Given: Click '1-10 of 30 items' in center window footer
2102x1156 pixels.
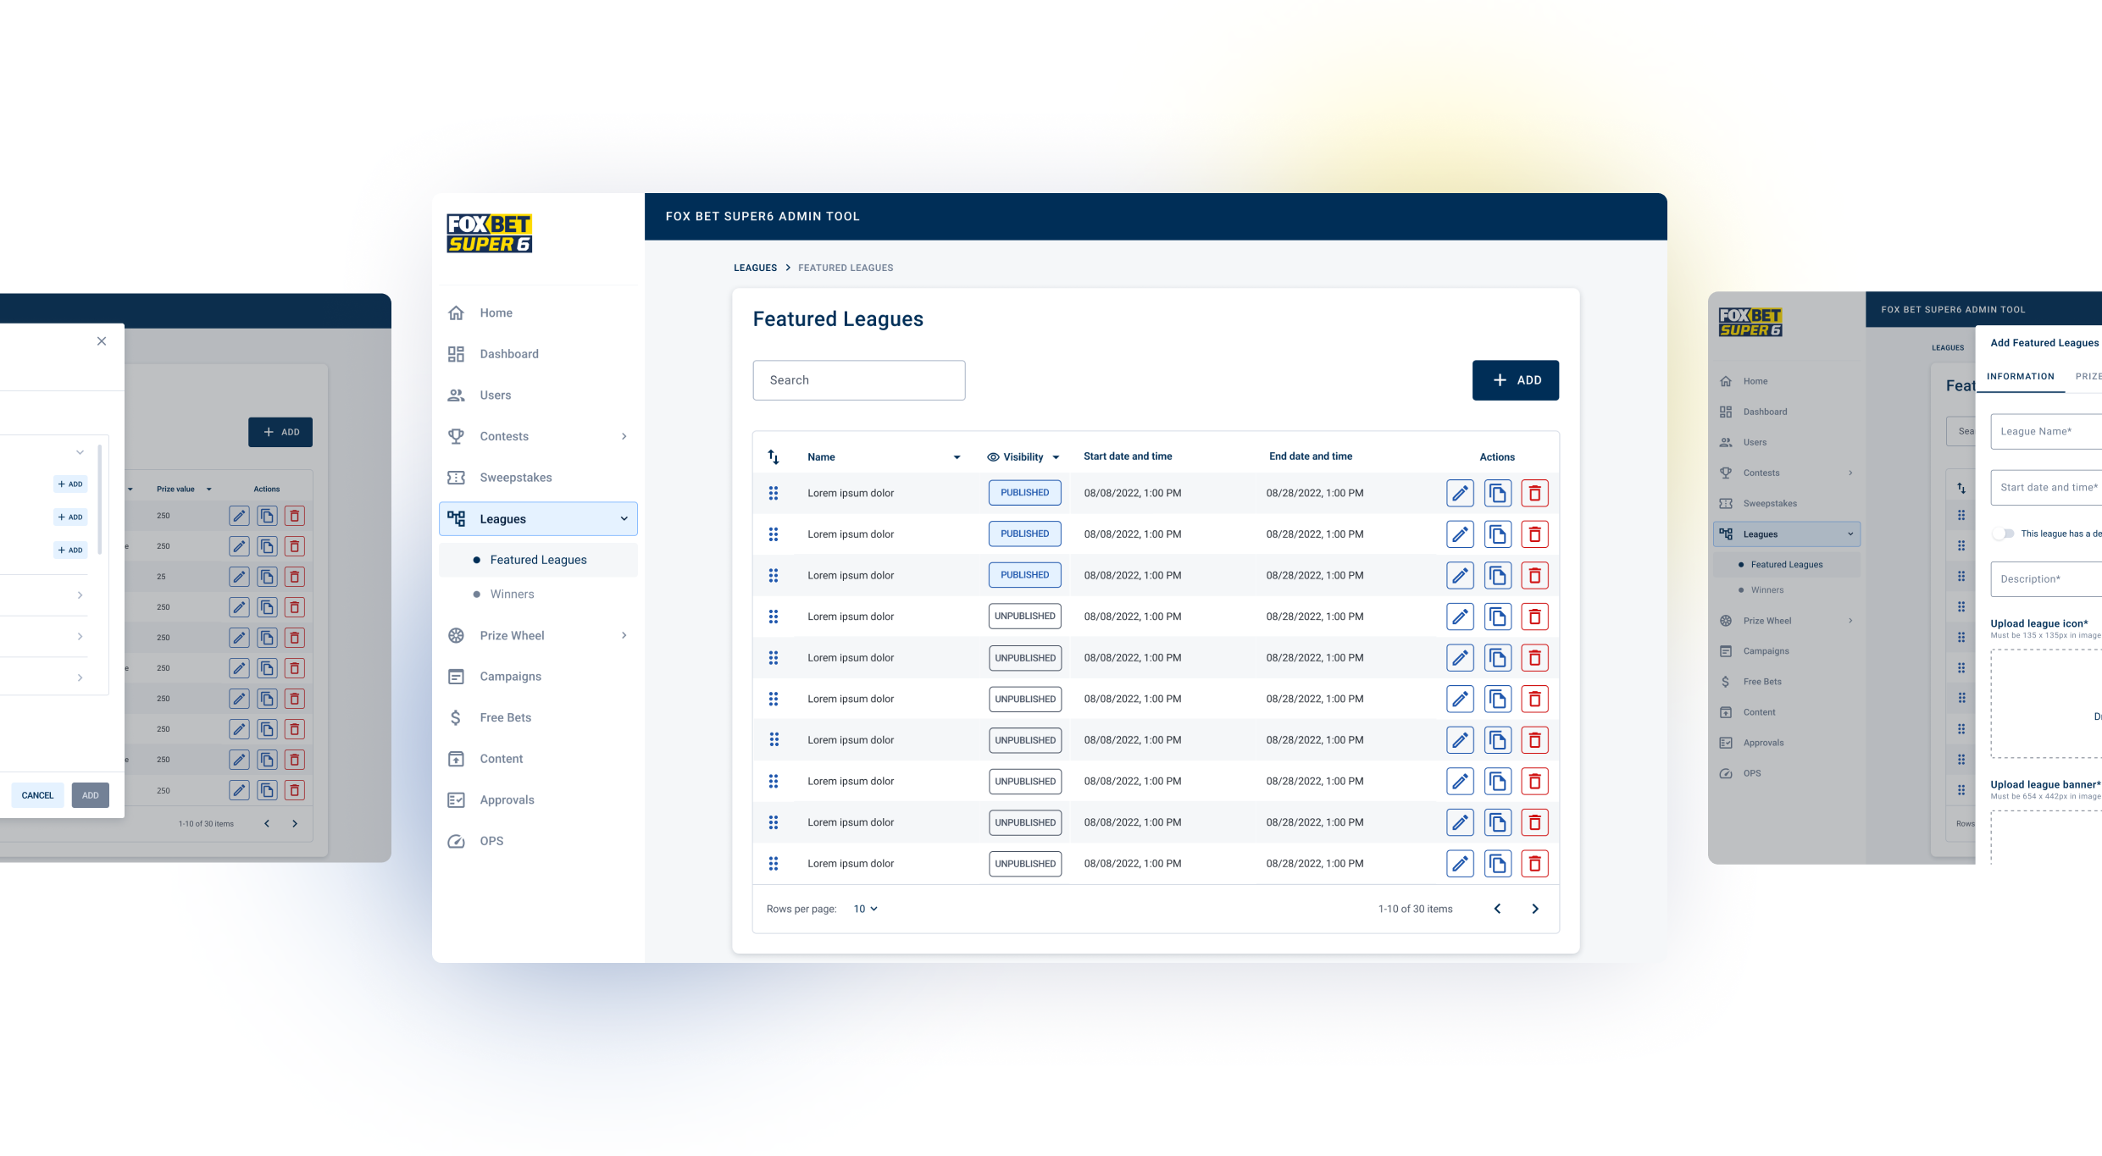Looking at the screenshot, I should [x=1415, y=909].
